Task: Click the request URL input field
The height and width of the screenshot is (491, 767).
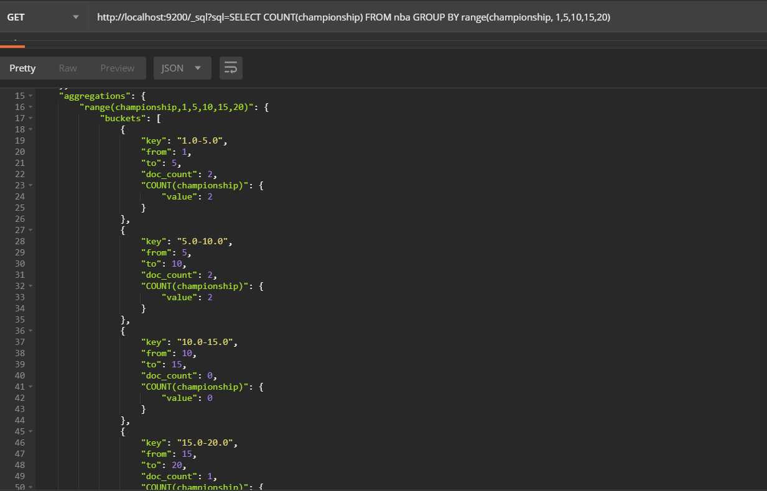Action: click(x=428, y=17)
